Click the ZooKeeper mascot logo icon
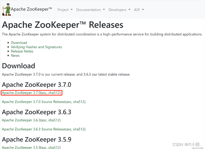The image size is (205, 149). (x=6, y=10)
